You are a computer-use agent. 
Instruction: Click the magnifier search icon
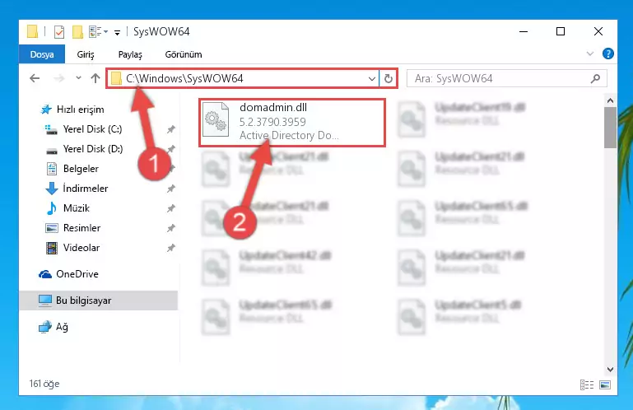595,78
